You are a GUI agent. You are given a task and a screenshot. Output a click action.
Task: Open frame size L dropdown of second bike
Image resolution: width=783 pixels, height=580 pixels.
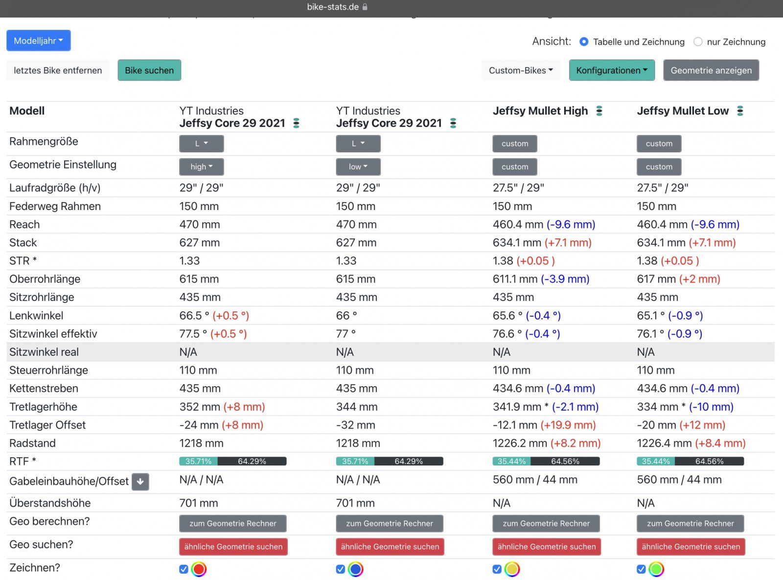pyautogui.click(x=358, y=143)
